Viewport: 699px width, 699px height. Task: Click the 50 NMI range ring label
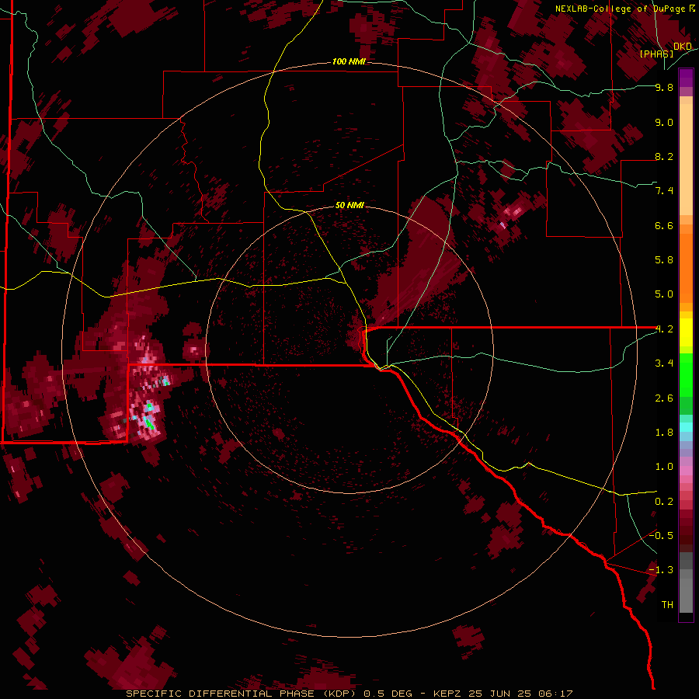pos(349,205)
